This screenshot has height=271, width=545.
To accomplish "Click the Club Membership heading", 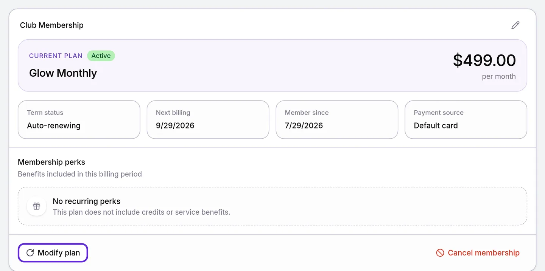I will click(x=51, y=25).
